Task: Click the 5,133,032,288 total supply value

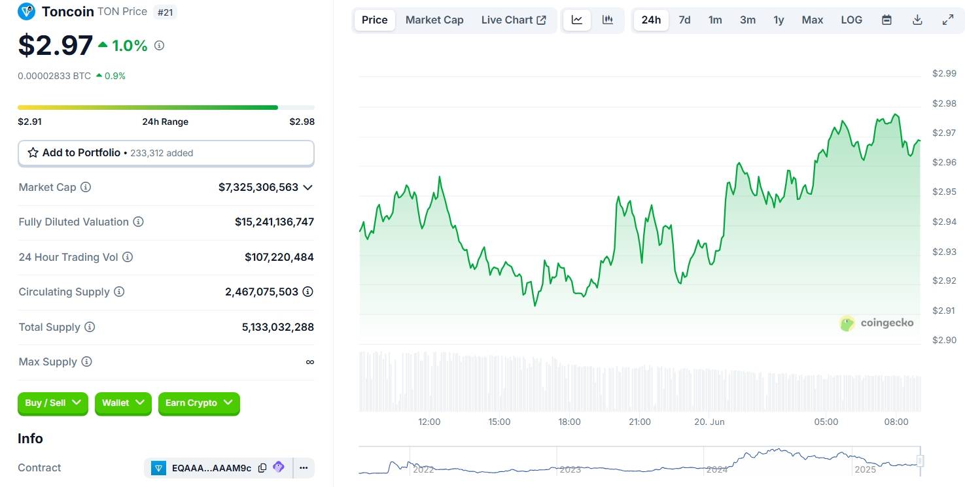Action: point(278,327)
